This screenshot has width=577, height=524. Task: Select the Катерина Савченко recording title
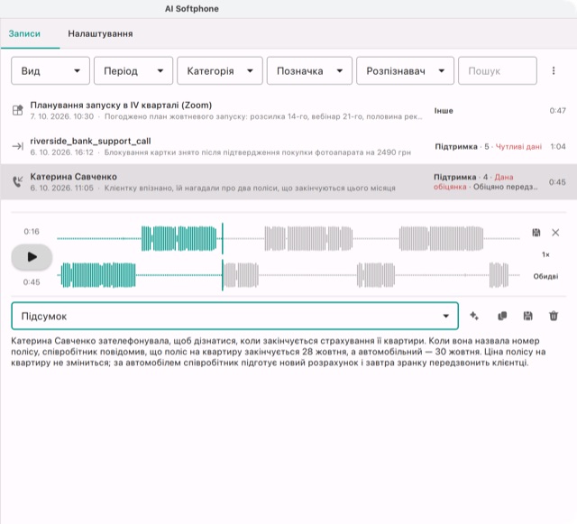74,177
